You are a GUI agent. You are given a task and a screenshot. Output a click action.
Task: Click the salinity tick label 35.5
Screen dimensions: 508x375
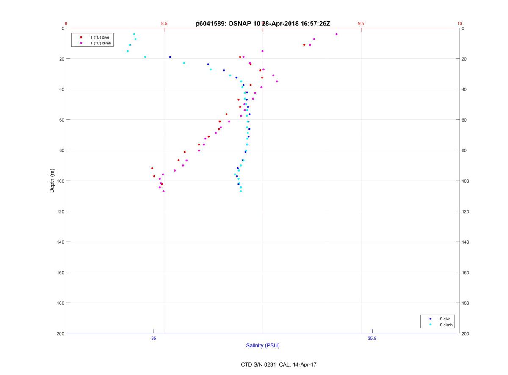tap(372, 338)
